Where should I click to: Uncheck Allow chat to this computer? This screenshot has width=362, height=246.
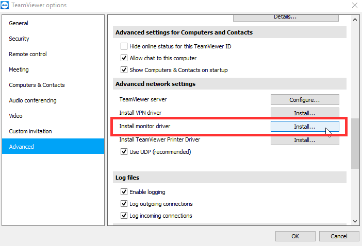click(124, 58)
